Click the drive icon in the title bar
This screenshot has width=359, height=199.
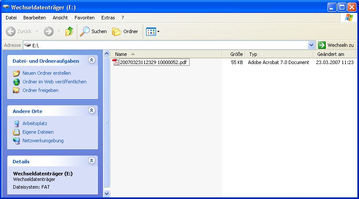(x=6, y=7)
